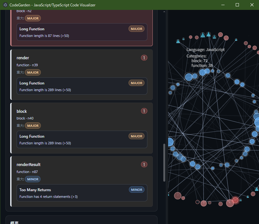Select the render function issue card title

(x=23, y=58)
